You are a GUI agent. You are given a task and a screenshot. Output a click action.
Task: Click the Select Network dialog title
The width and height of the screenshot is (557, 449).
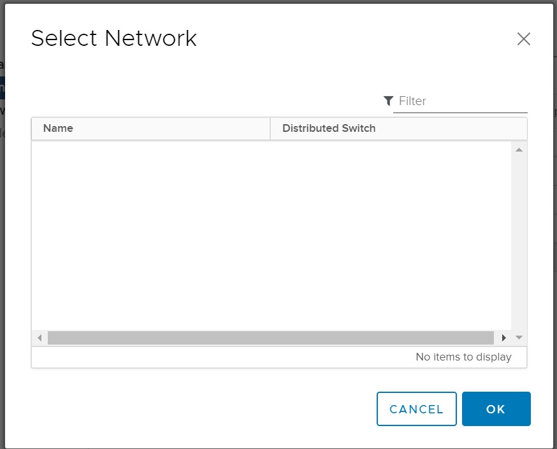113,38
